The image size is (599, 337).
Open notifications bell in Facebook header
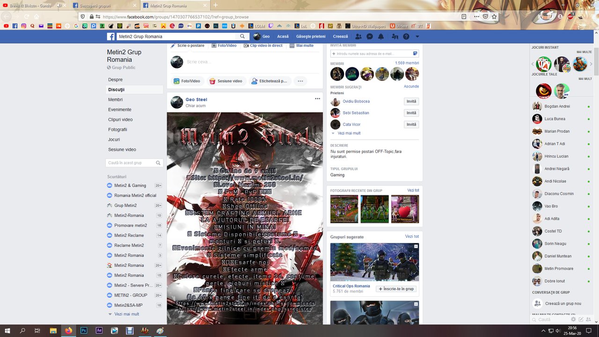(x=381, y=37)
